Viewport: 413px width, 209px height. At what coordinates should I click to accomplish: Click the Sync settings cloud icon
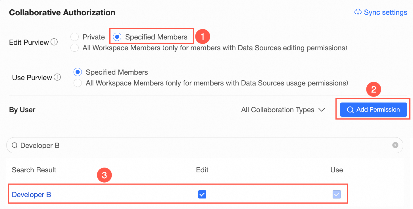click(358, 12)
